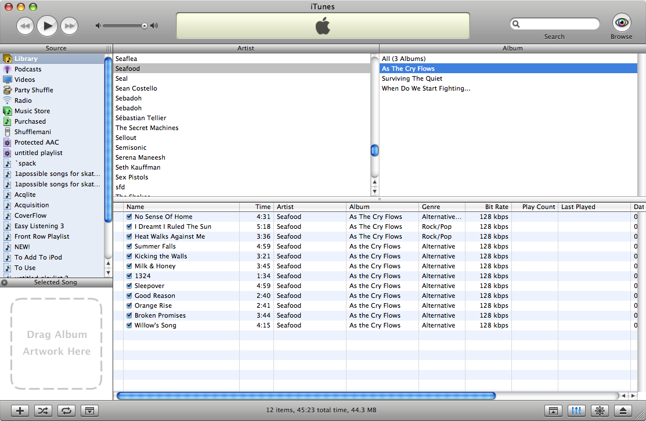Open Videos in the Source list
This screenshot has height=421, width=646.
tap(52, 80)
